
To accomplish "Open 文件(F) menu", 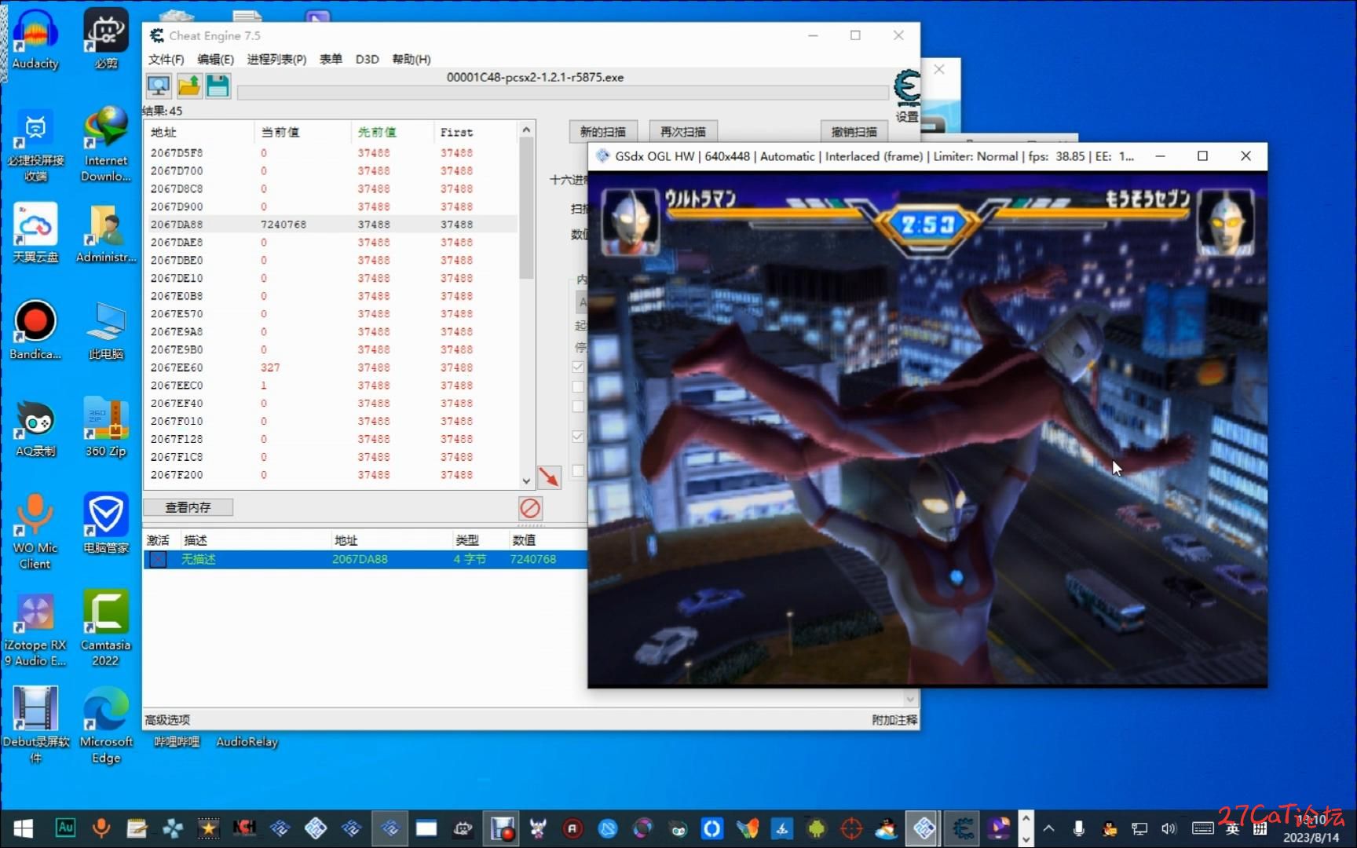I will point(166,59).
